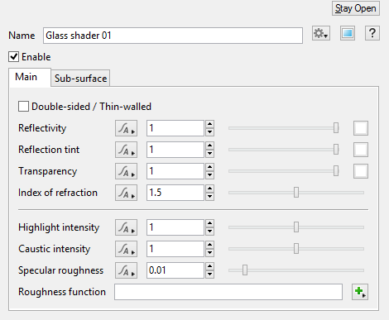Click the Name field containing Glass shader 01

point(173,36)
